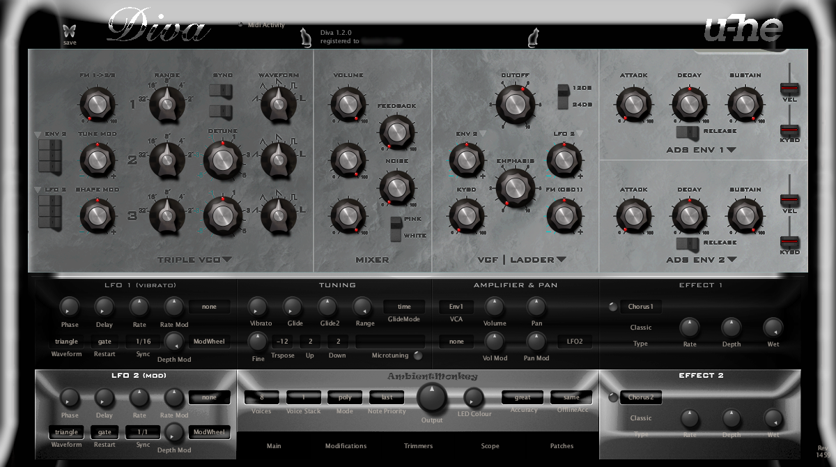
Task: Open LFO 1 triangle Waveform selector
Action: click(67, 342)
